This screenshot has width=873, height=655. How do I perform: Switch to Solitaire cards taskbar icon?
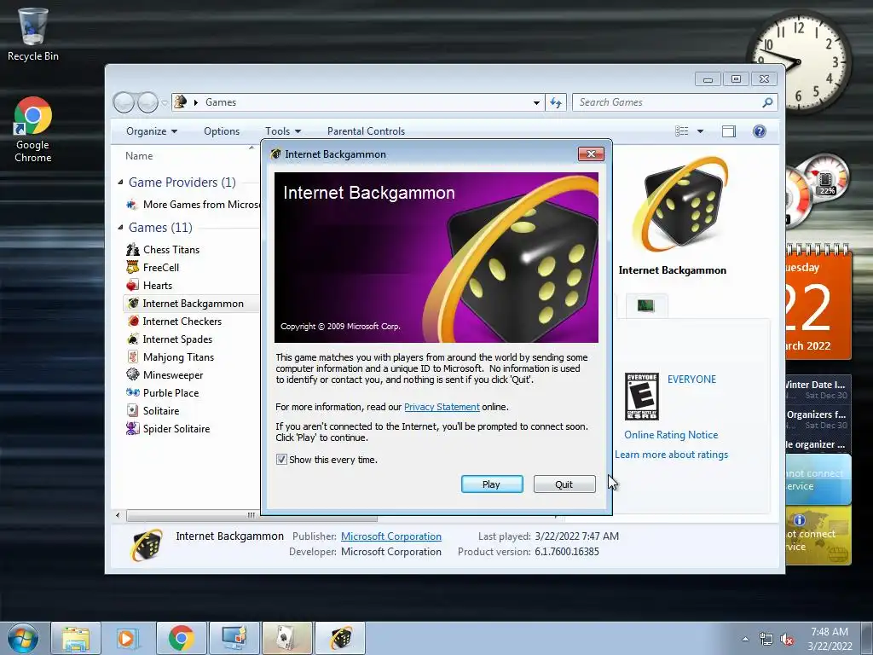coord(286,638)
